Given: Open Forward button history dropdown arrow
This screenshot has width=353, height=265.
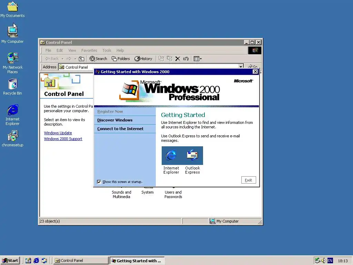Looking at the screenshot, I should click(75, 59).
